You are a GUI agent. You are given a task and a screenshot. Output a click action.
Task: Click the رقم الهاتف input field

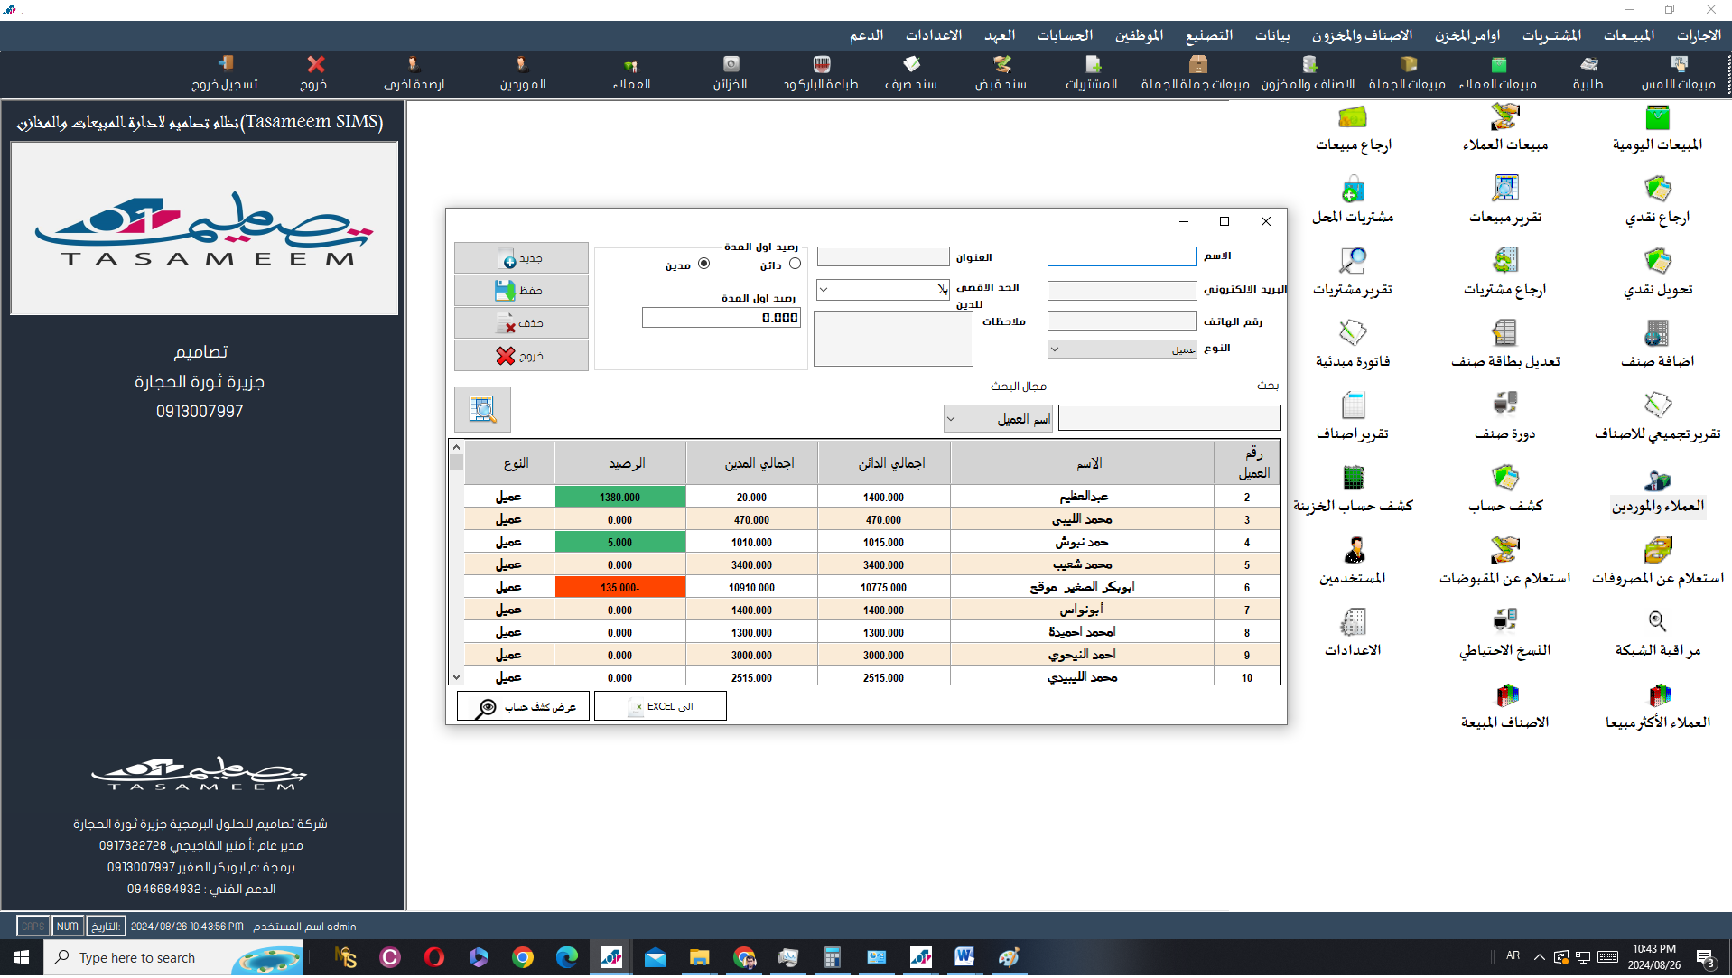1122,321
